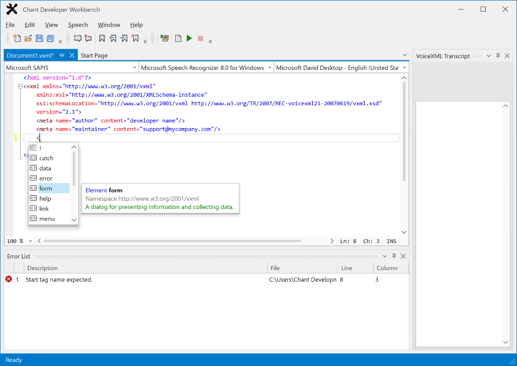
Task: Click the editor vertical scrollbar up arrow
Action: [x=404, y=78]
